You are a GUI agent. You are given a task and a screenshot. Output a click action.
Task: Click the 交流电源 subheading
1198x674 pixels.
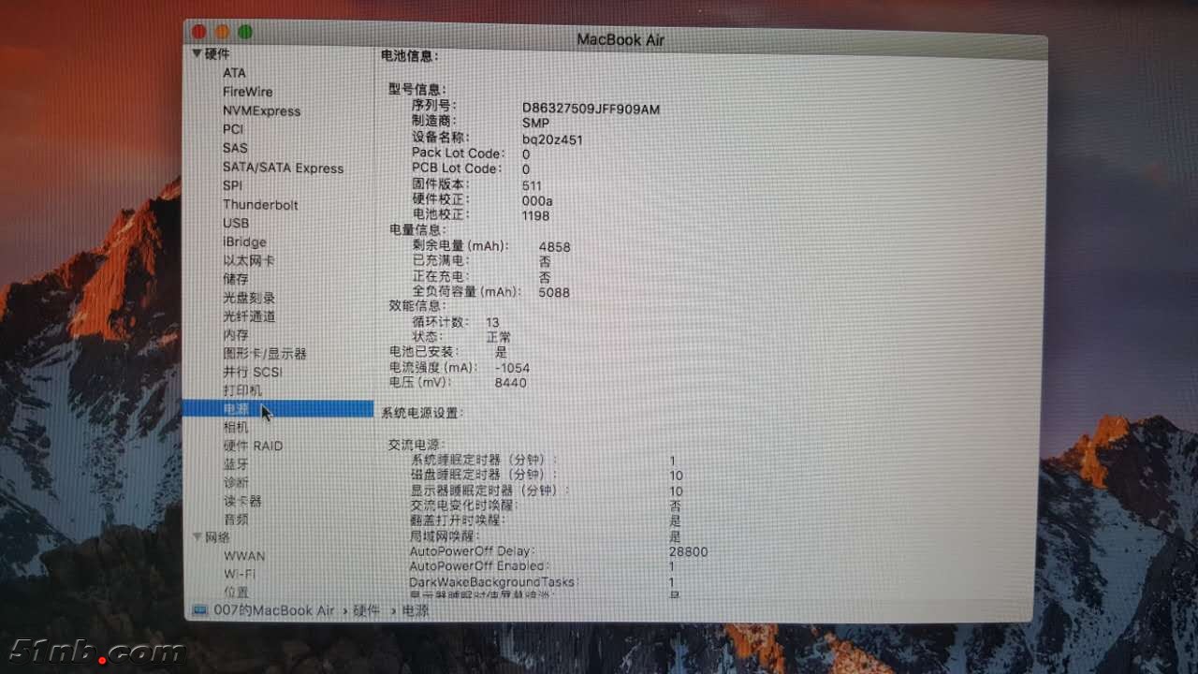click(x=416, y=445)
